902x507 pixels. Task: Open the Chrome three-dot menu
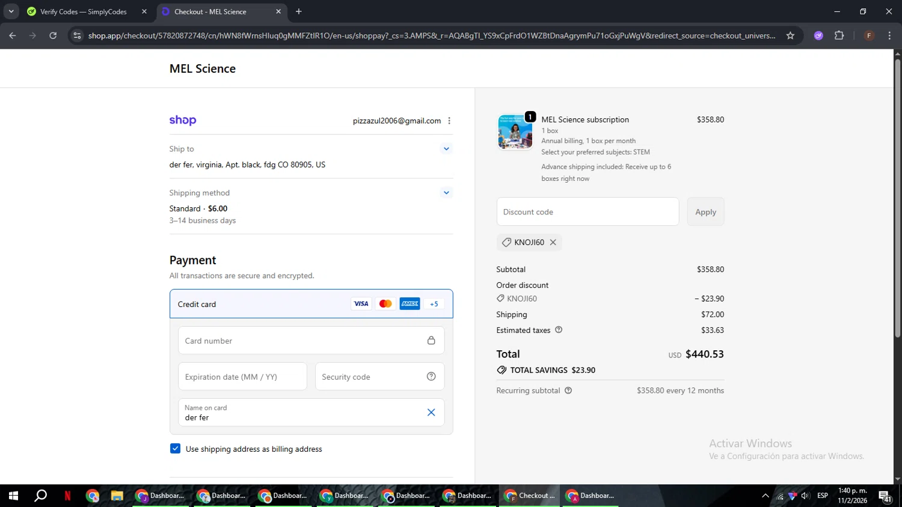click(890, 36)
